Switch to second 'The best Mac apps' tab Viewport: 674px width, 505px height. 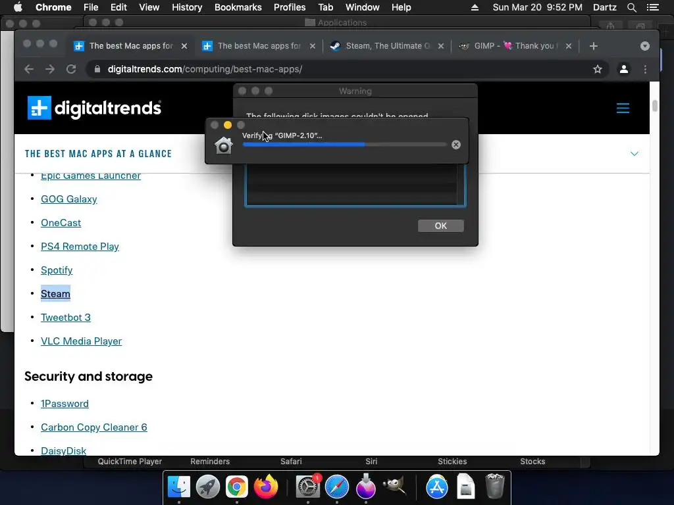(x=259, y=46)
